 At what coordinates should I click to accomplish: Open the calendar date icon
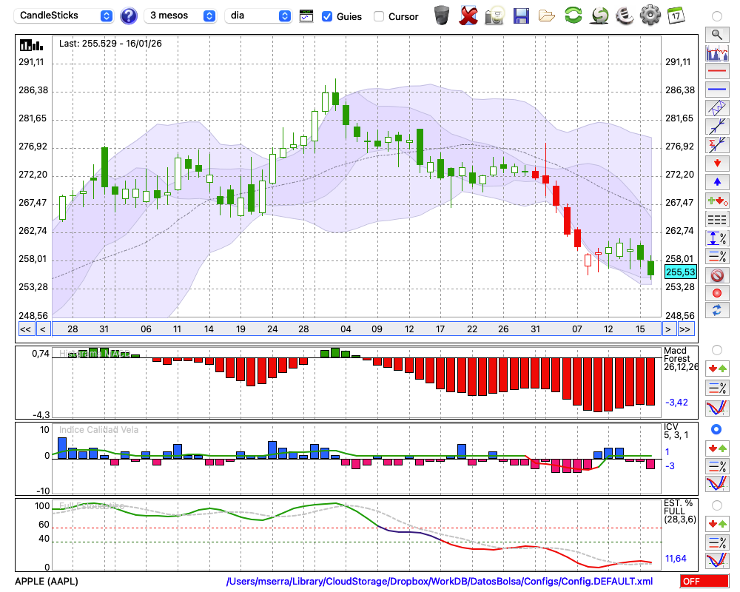676,15
